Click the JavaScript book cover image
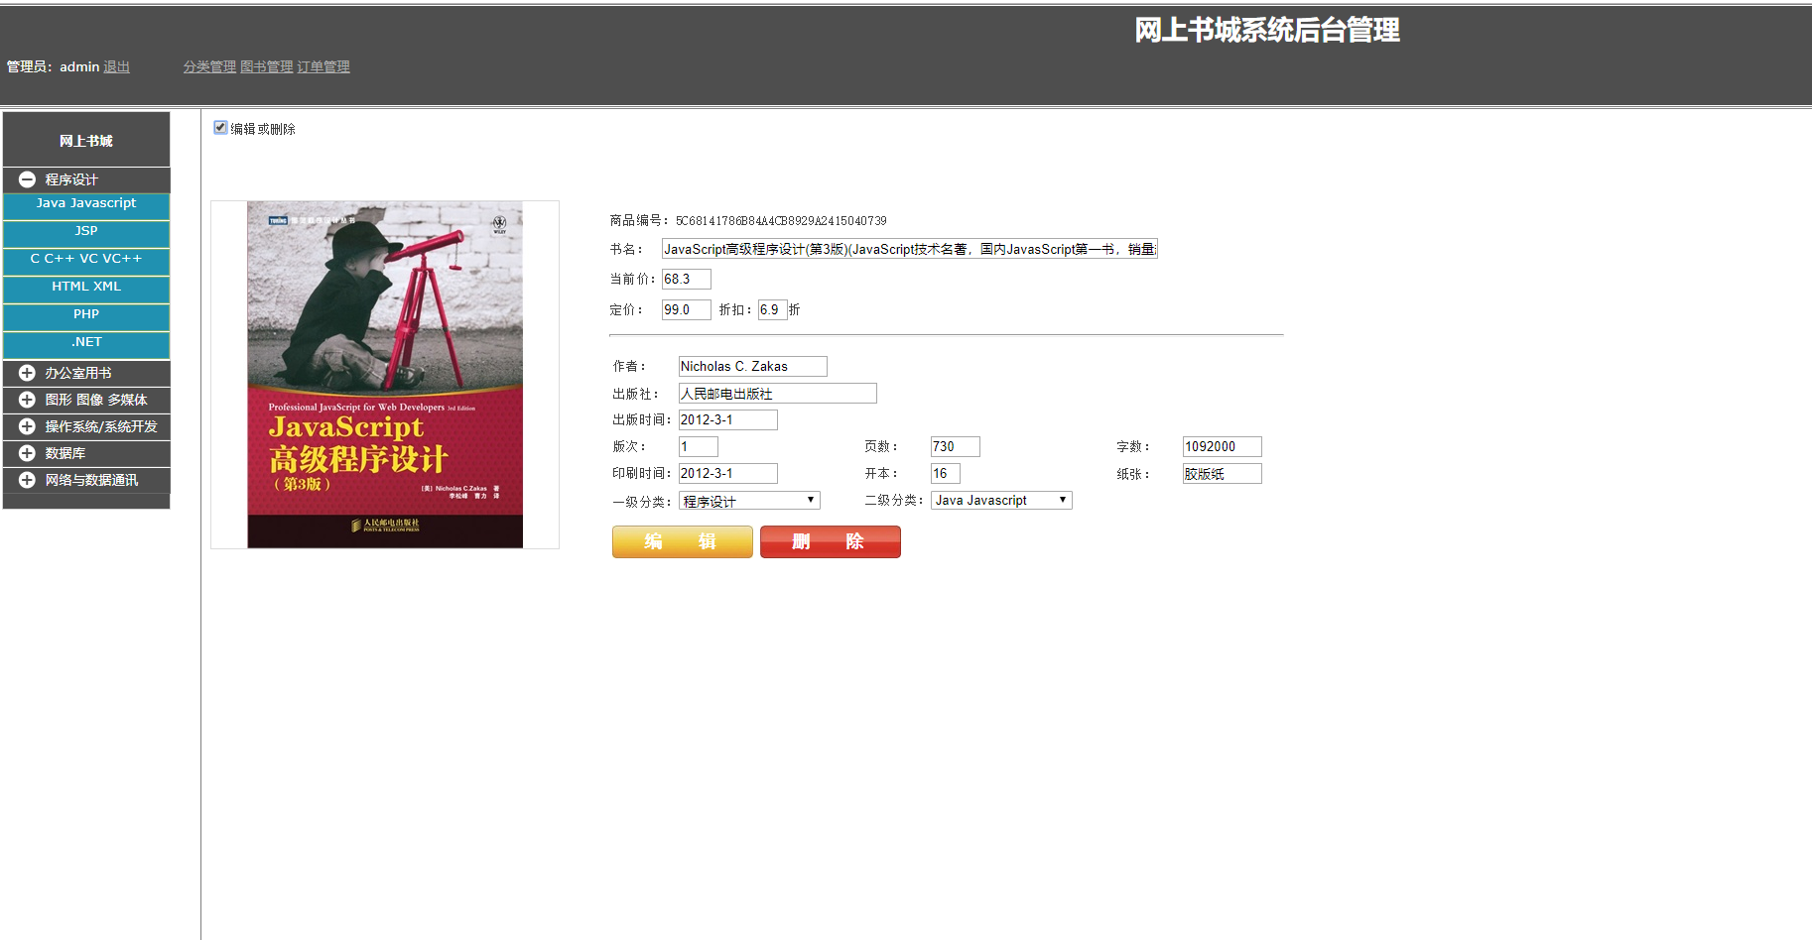 pos(385,375)
